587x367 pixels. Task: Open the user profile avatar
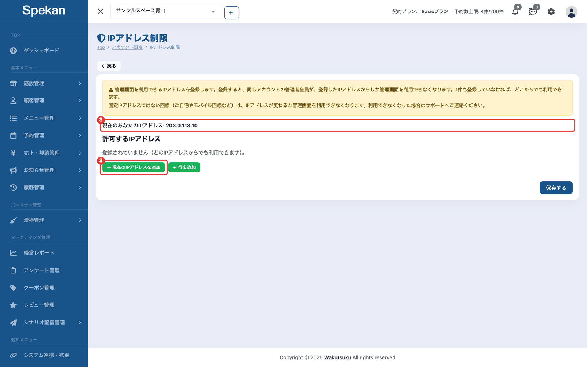point(571,12)
